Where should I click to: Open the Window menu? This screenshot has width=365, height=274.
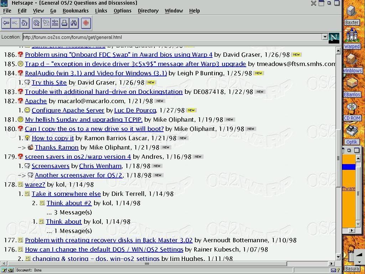click(174, 11)
